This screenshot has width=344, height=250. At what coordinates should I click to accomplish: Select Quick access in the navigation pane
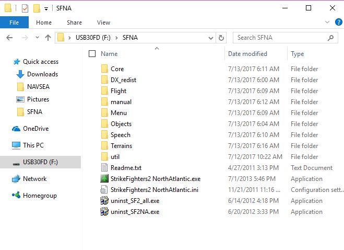tap(41, 62)
